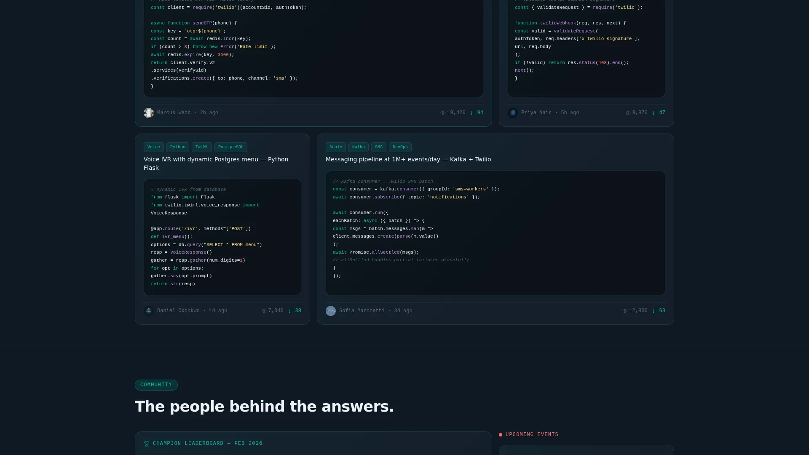The image size is (809, 455).
Task: Click the views eye icon beside 12,800
Action: [625, 311]
